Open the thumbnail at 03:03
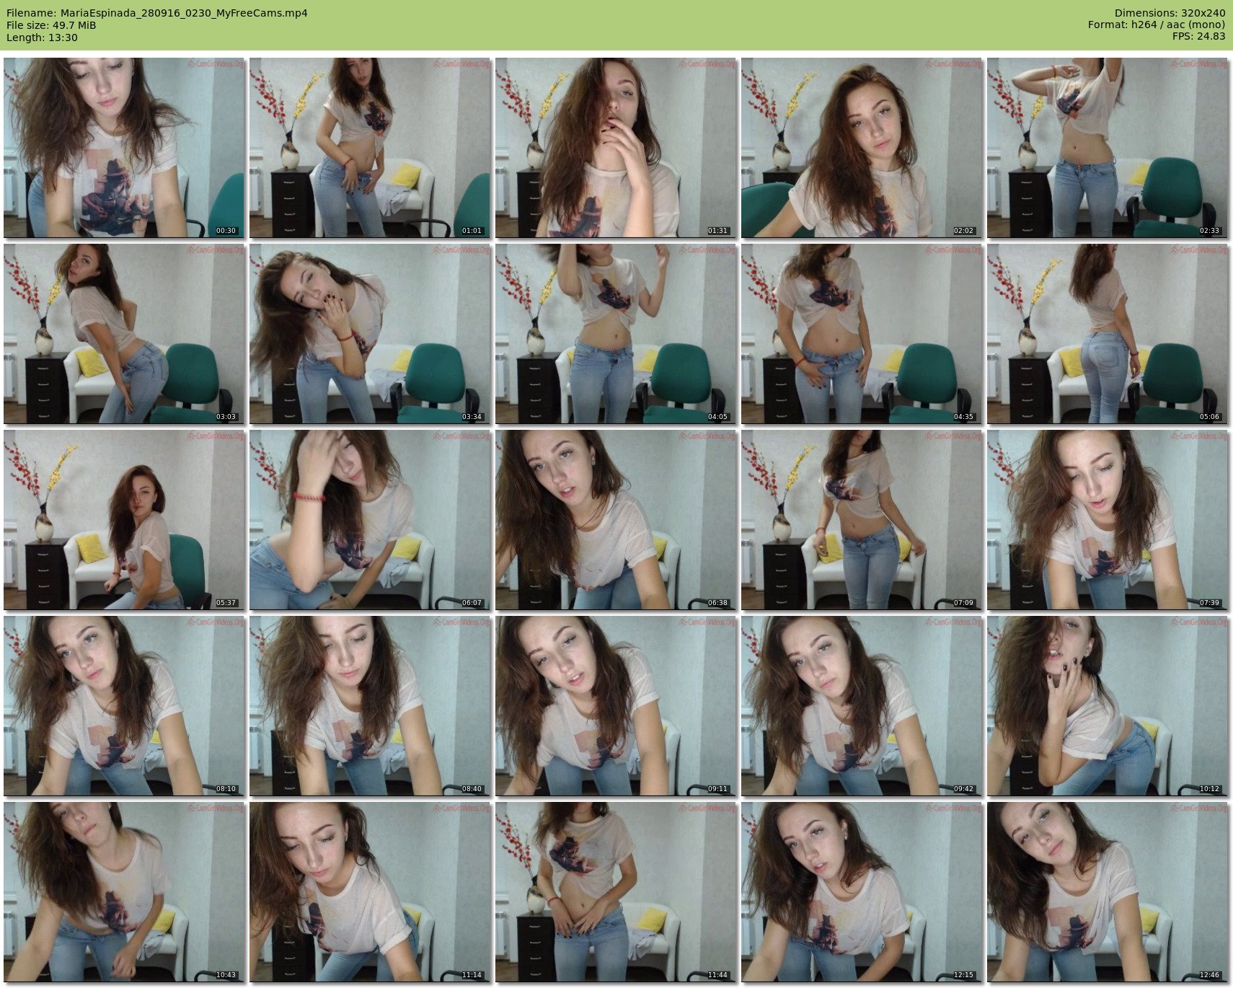This screenshot has height=988, width=1233. [x=124, y=334]
